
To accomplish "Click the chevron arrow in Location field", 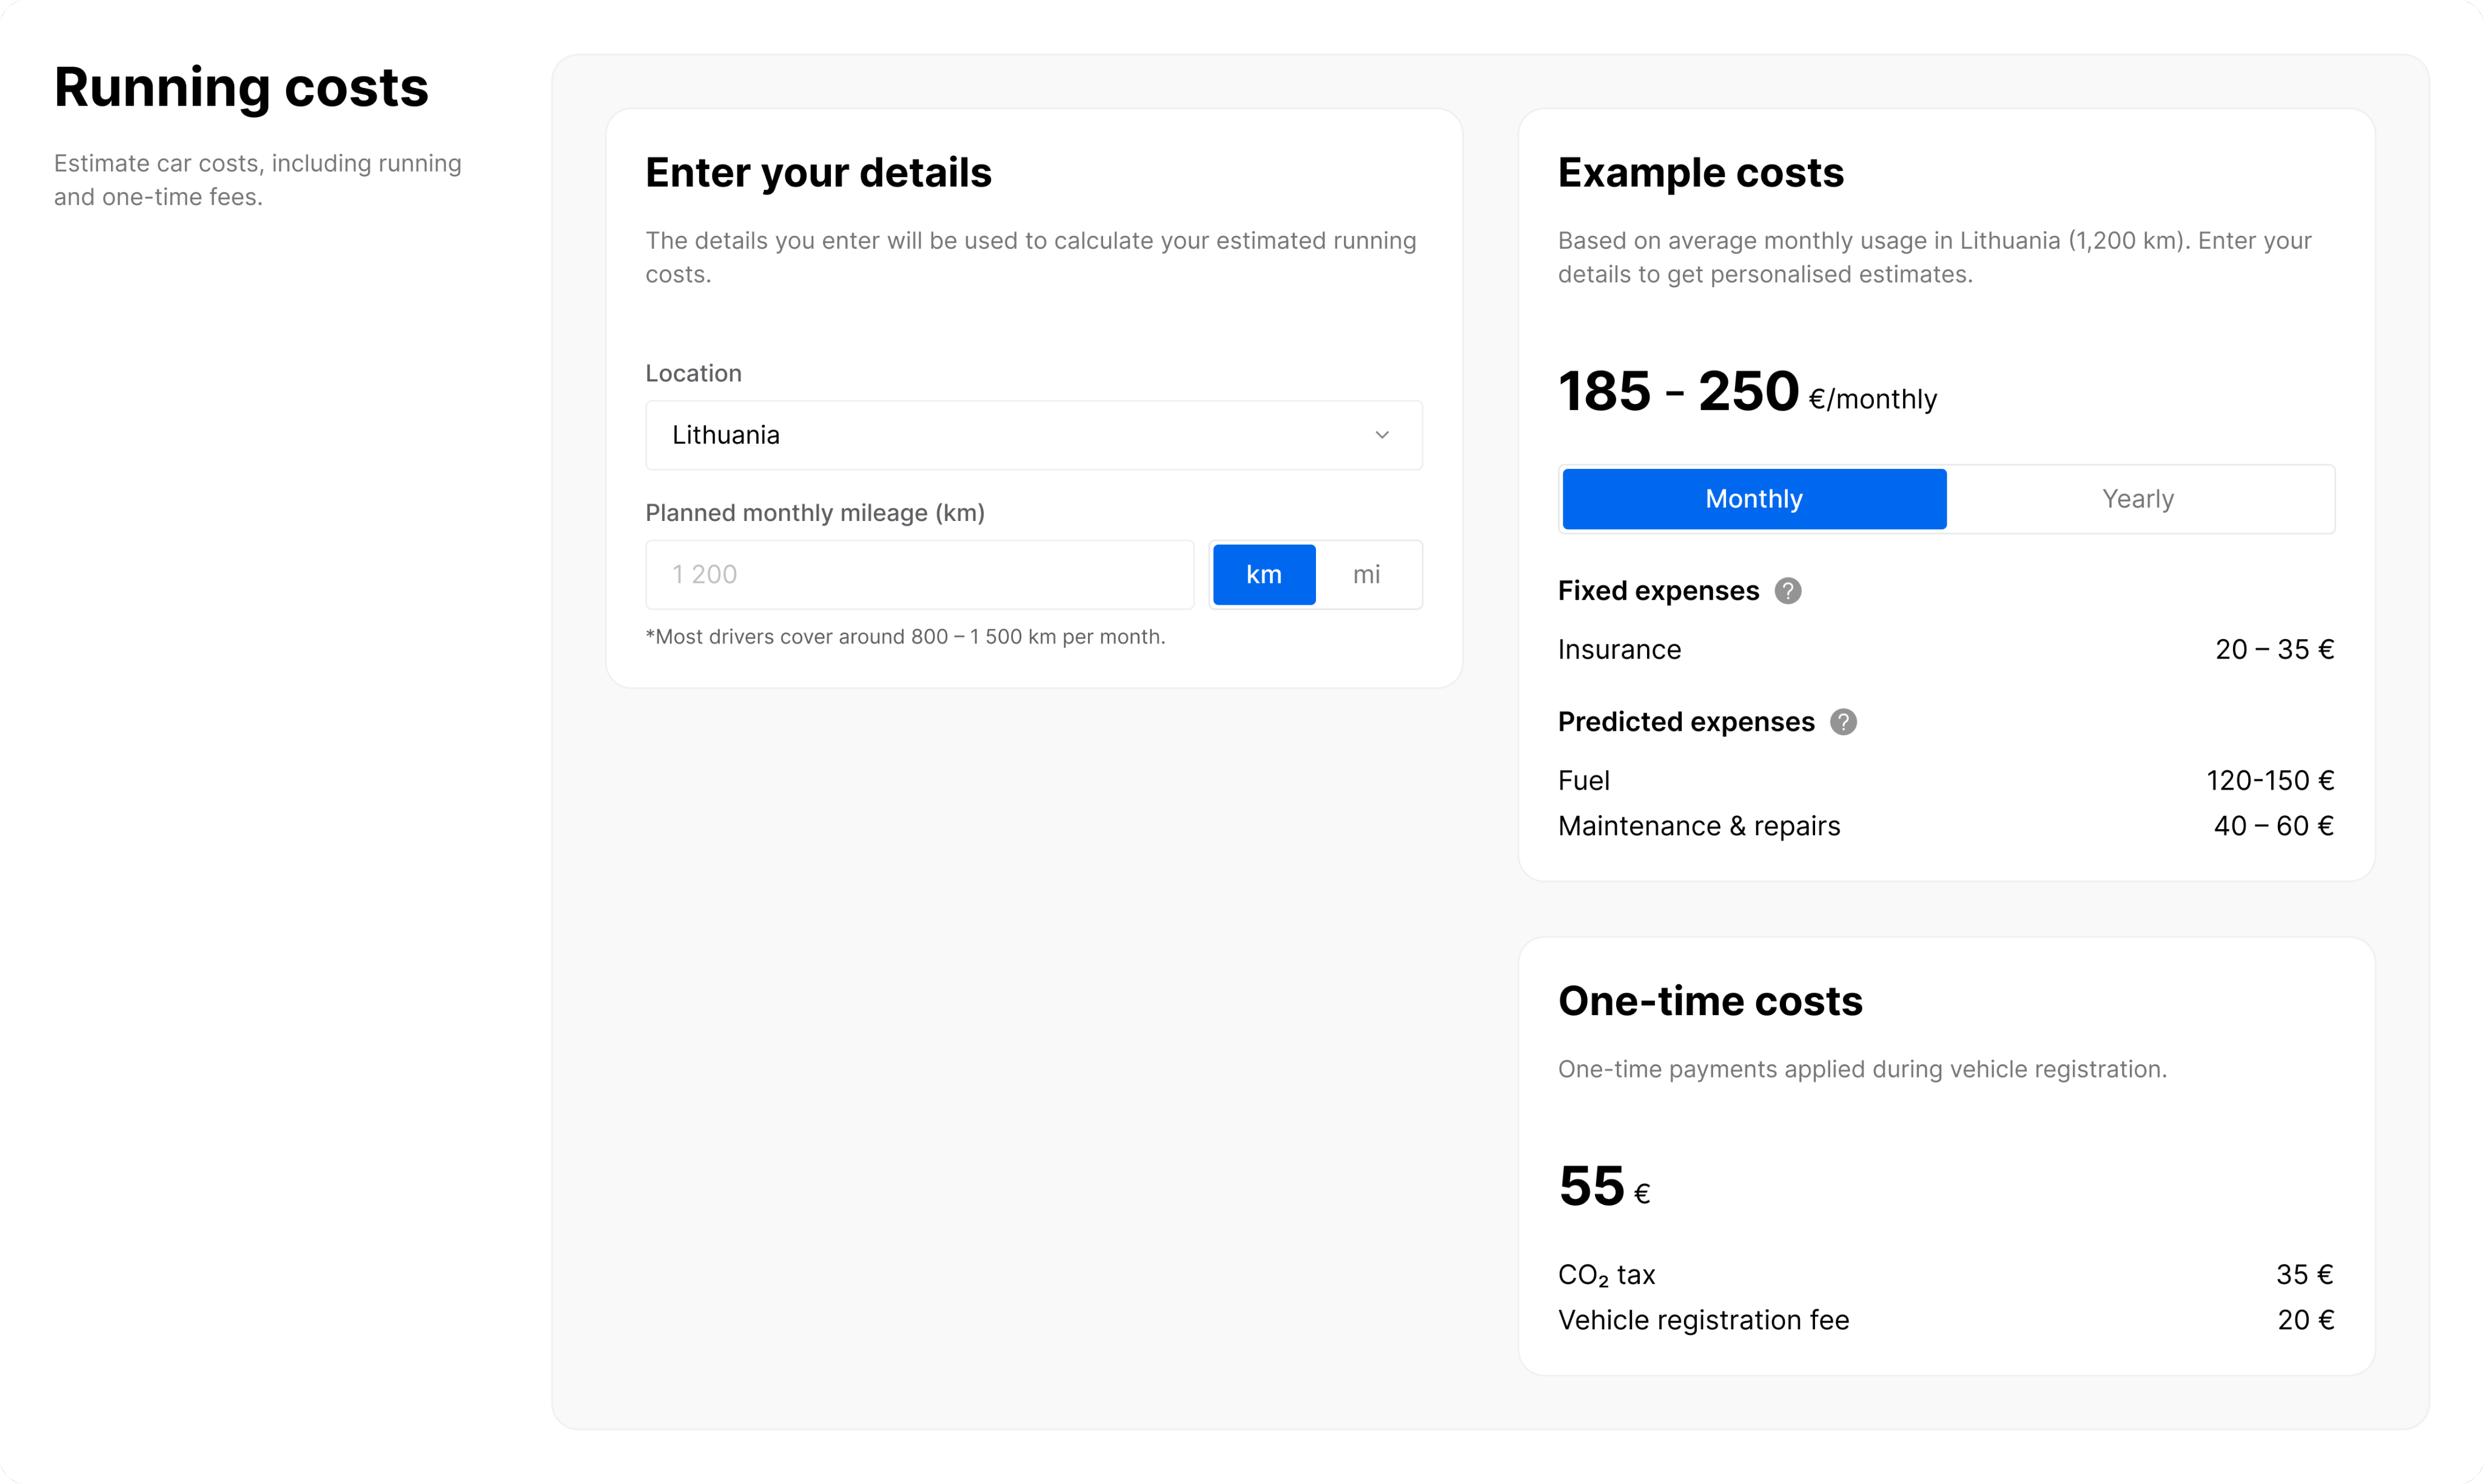I will [1382, 435].
